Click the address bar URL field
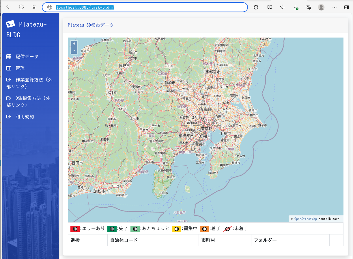Screen dimensions: 353x259 [144, 7]
